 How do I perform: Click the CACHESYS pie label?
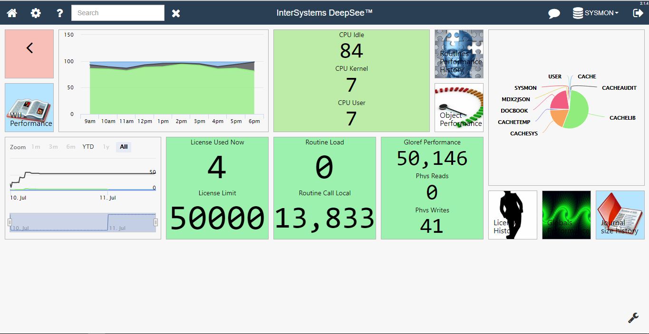524,134
